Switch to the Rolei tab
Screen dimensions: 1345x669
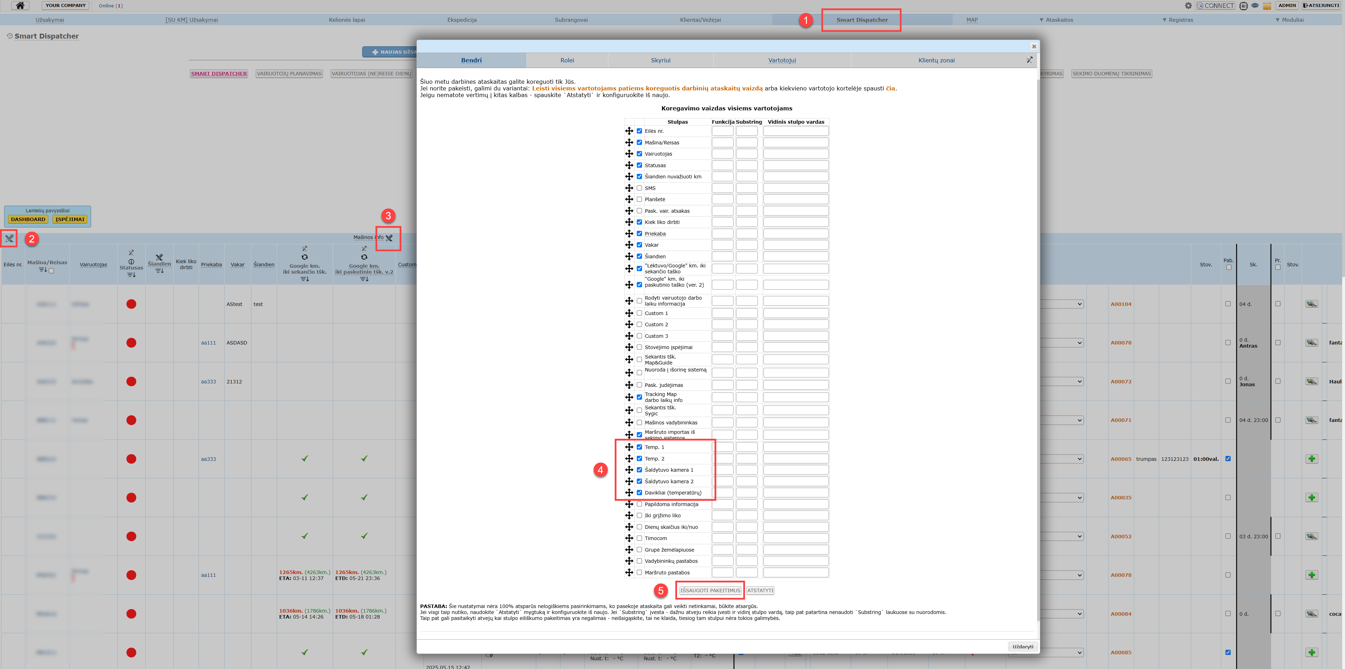(567, 60)
